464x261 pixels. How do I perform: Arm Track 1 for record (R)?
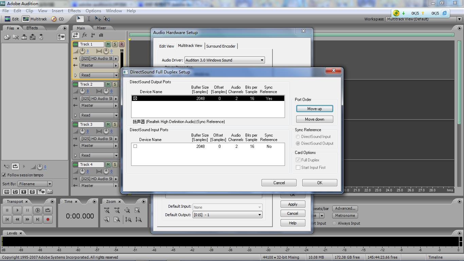coord(122,44)
